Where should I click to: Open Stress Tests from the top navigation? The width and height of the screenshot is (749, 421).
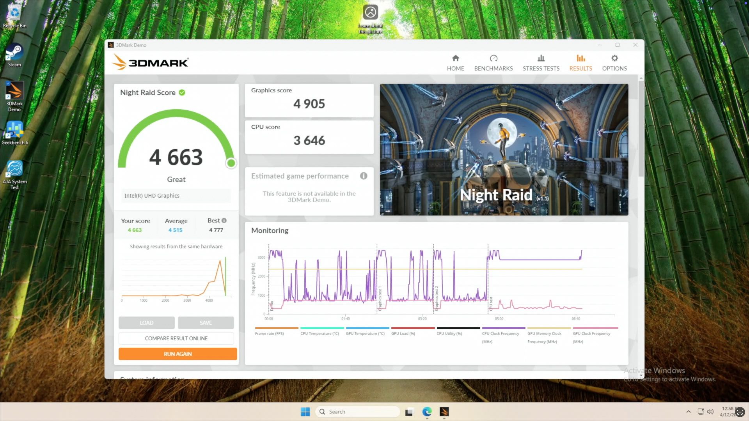(x=541, y=62)
